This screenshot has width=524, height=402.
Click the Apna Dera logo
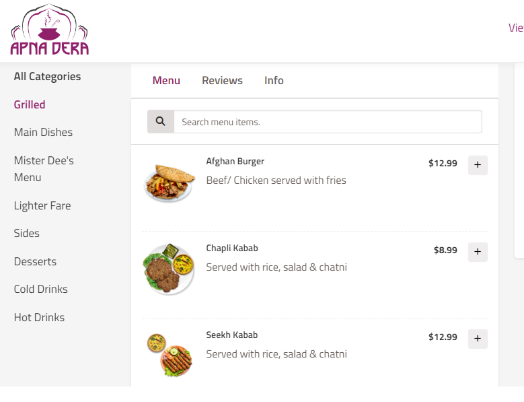pyautogui.click(x=50, y=31)
